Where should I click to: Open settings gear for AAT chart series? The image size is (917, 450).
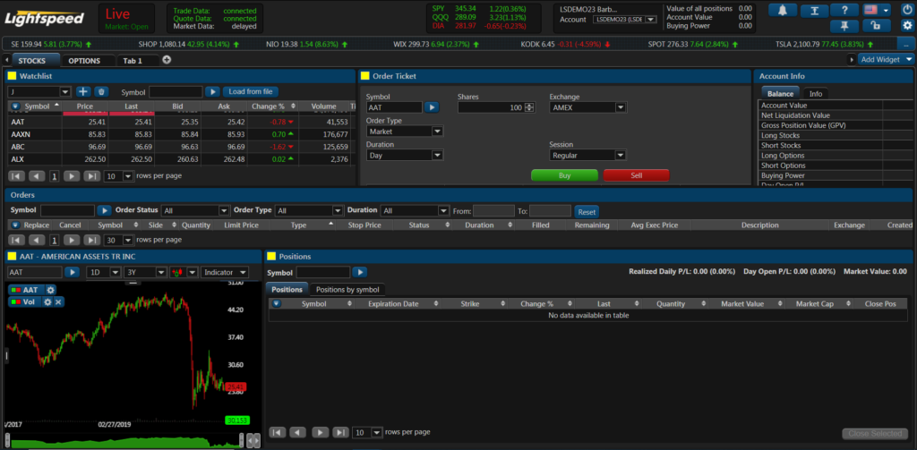[x=50, y=290]
